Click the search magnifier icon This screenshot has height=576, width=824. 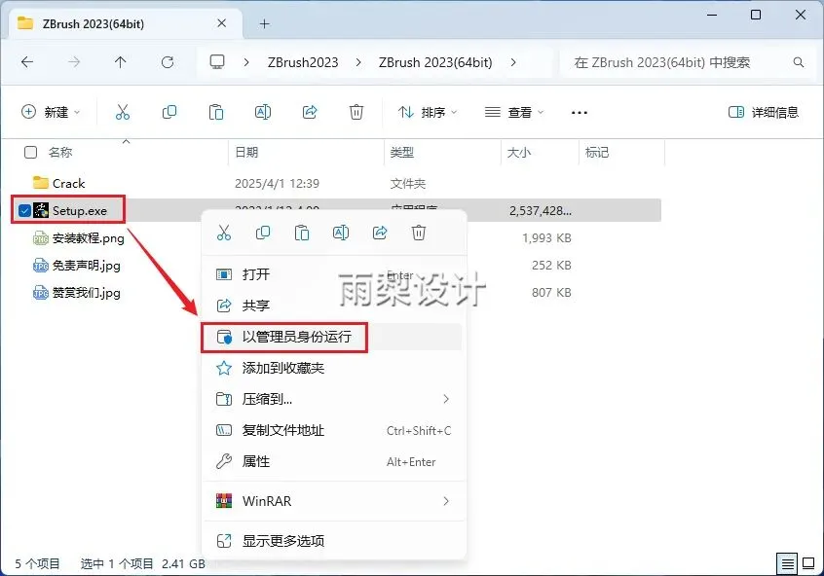pos(799,62)
